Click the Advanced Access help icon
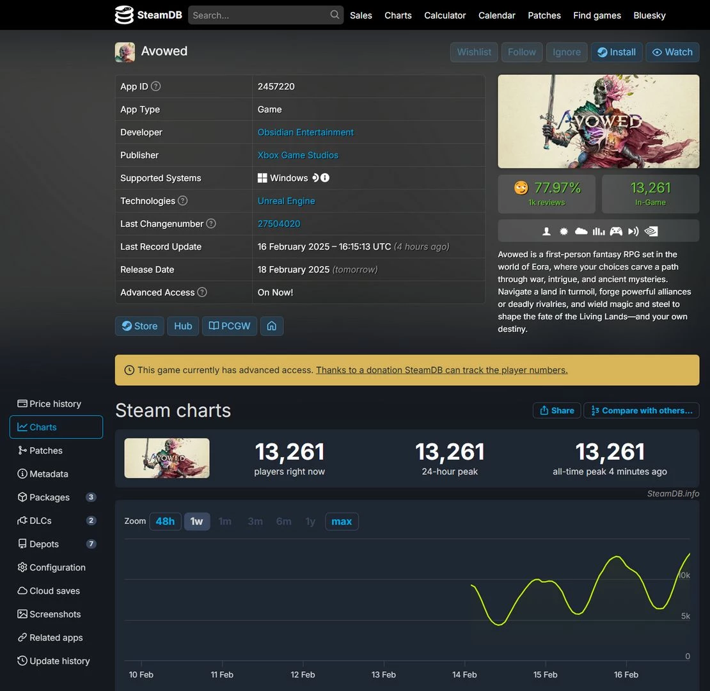Viewport: 710px width, 691px height. [202, 292]
